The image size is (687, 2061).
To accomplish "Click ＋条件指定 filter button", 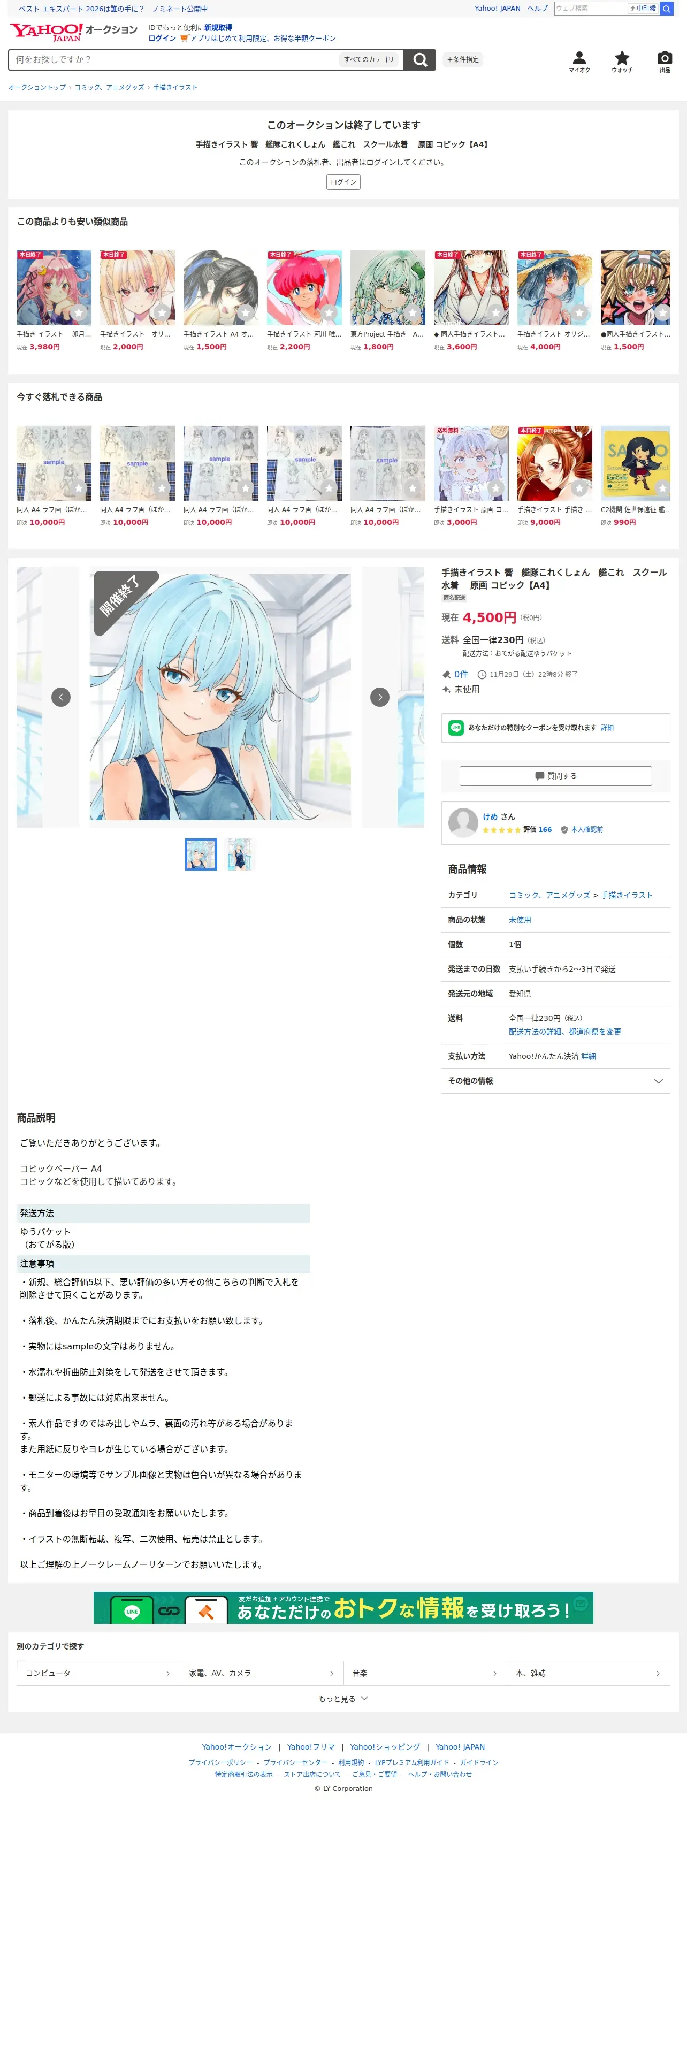I will point(463,60).
